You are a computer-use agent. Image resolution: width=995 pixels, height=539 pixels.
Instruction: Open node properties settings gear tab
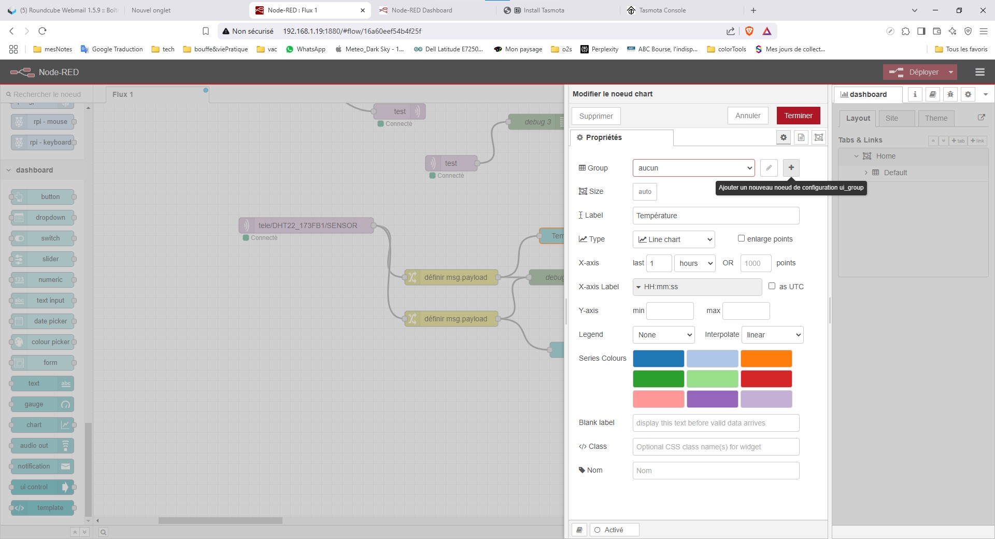click(x=784, y=137)
